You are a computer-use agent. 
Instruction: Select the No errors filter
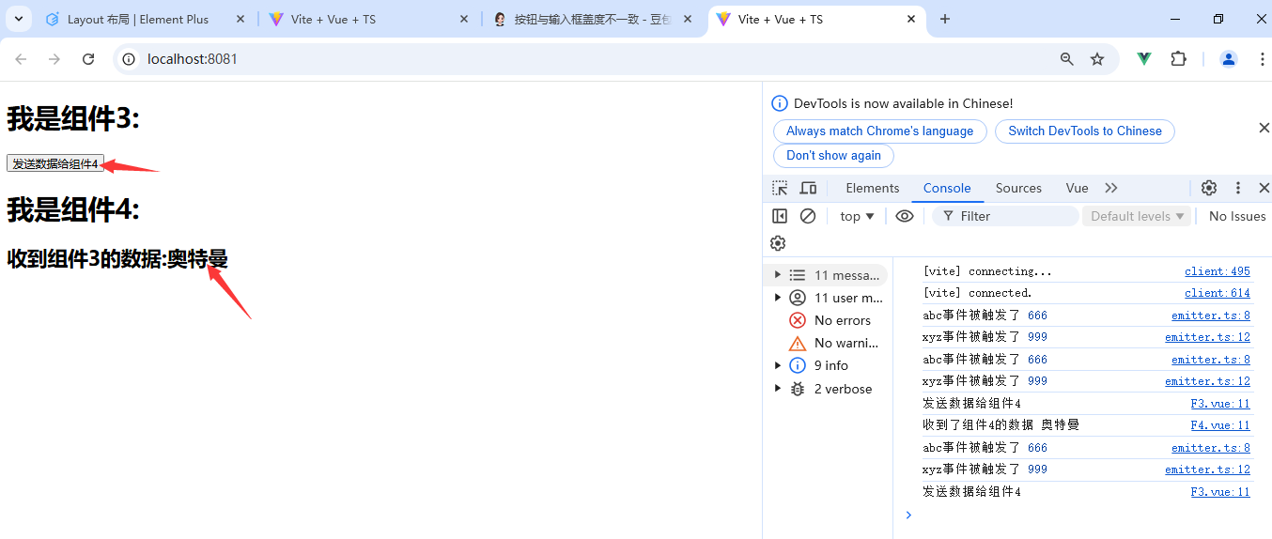pos(830,320)
